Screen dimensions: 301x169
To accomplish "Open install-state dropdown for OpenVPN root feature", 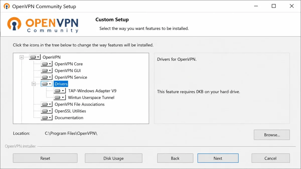I will click(x=35, y=57).
